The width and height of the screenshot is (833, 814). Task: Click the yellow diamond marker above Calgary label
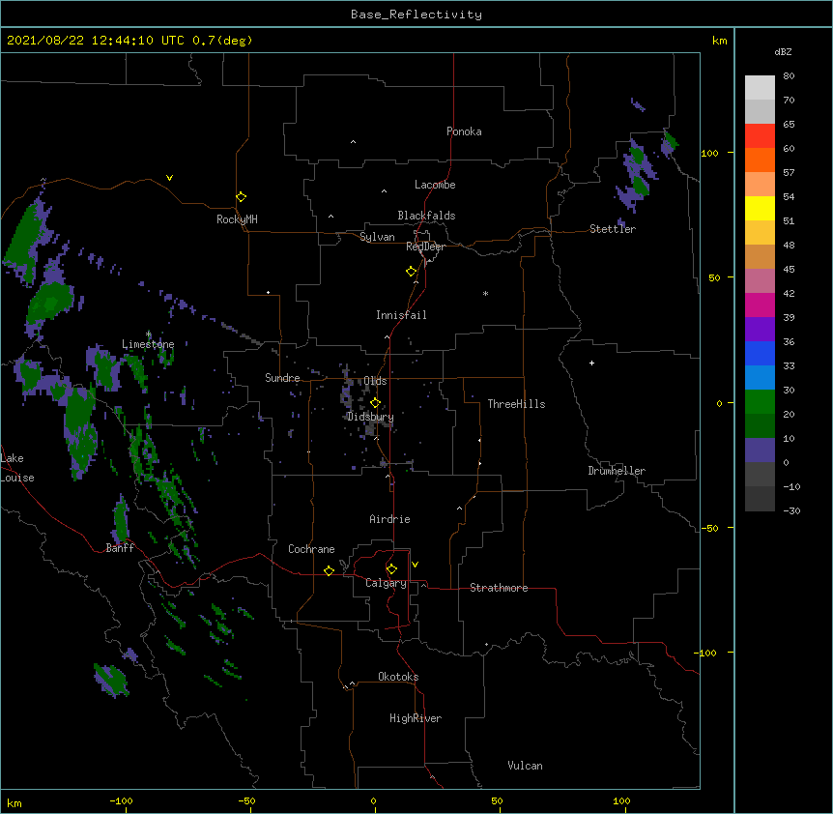tap(392, 569)
